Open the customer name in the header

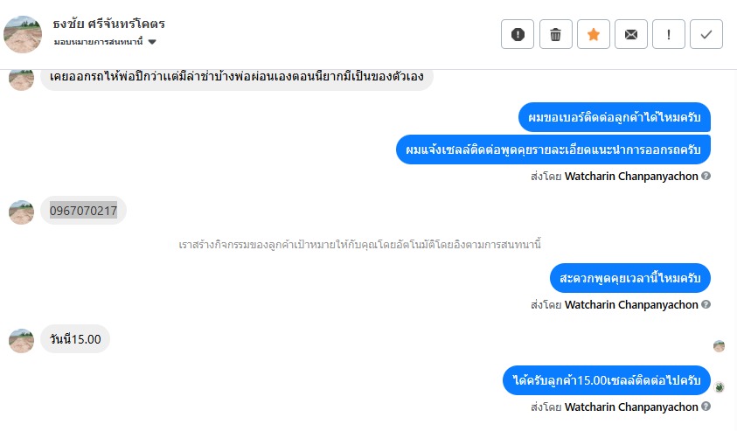[x=108, y=24]
